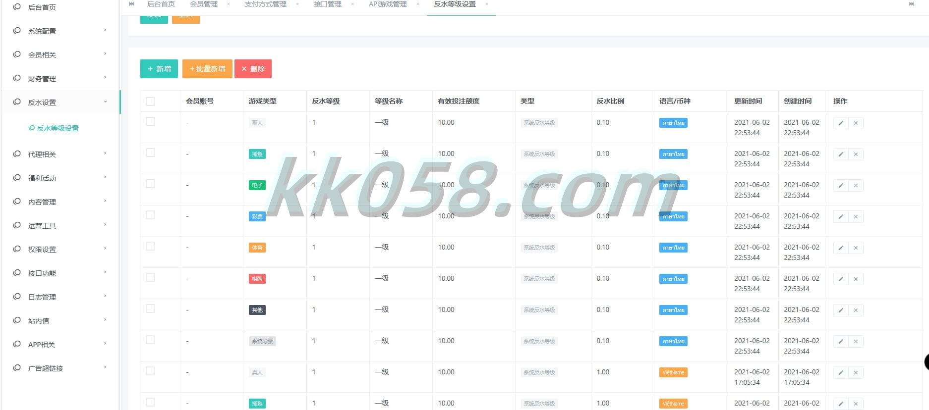
Task: Expand the 接口功能 sidebar menu
Action: point(60,273)
